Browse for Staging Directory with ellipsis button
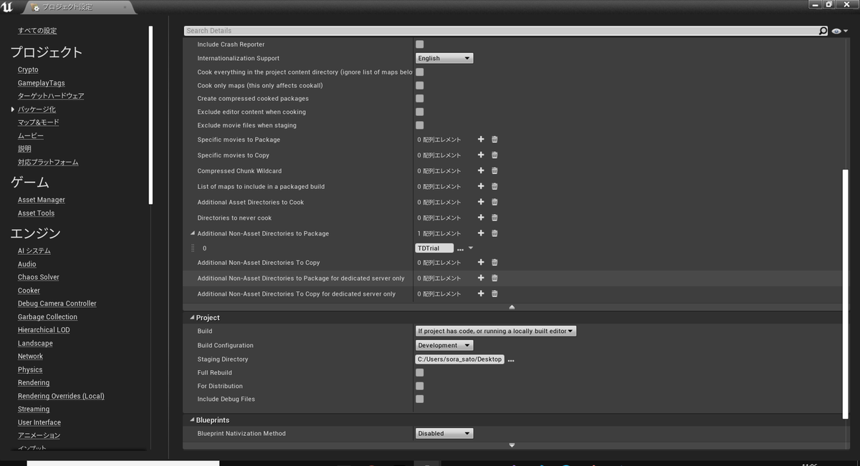The height and width of the screenshot is (466, 860). click(x=511, y=359)
